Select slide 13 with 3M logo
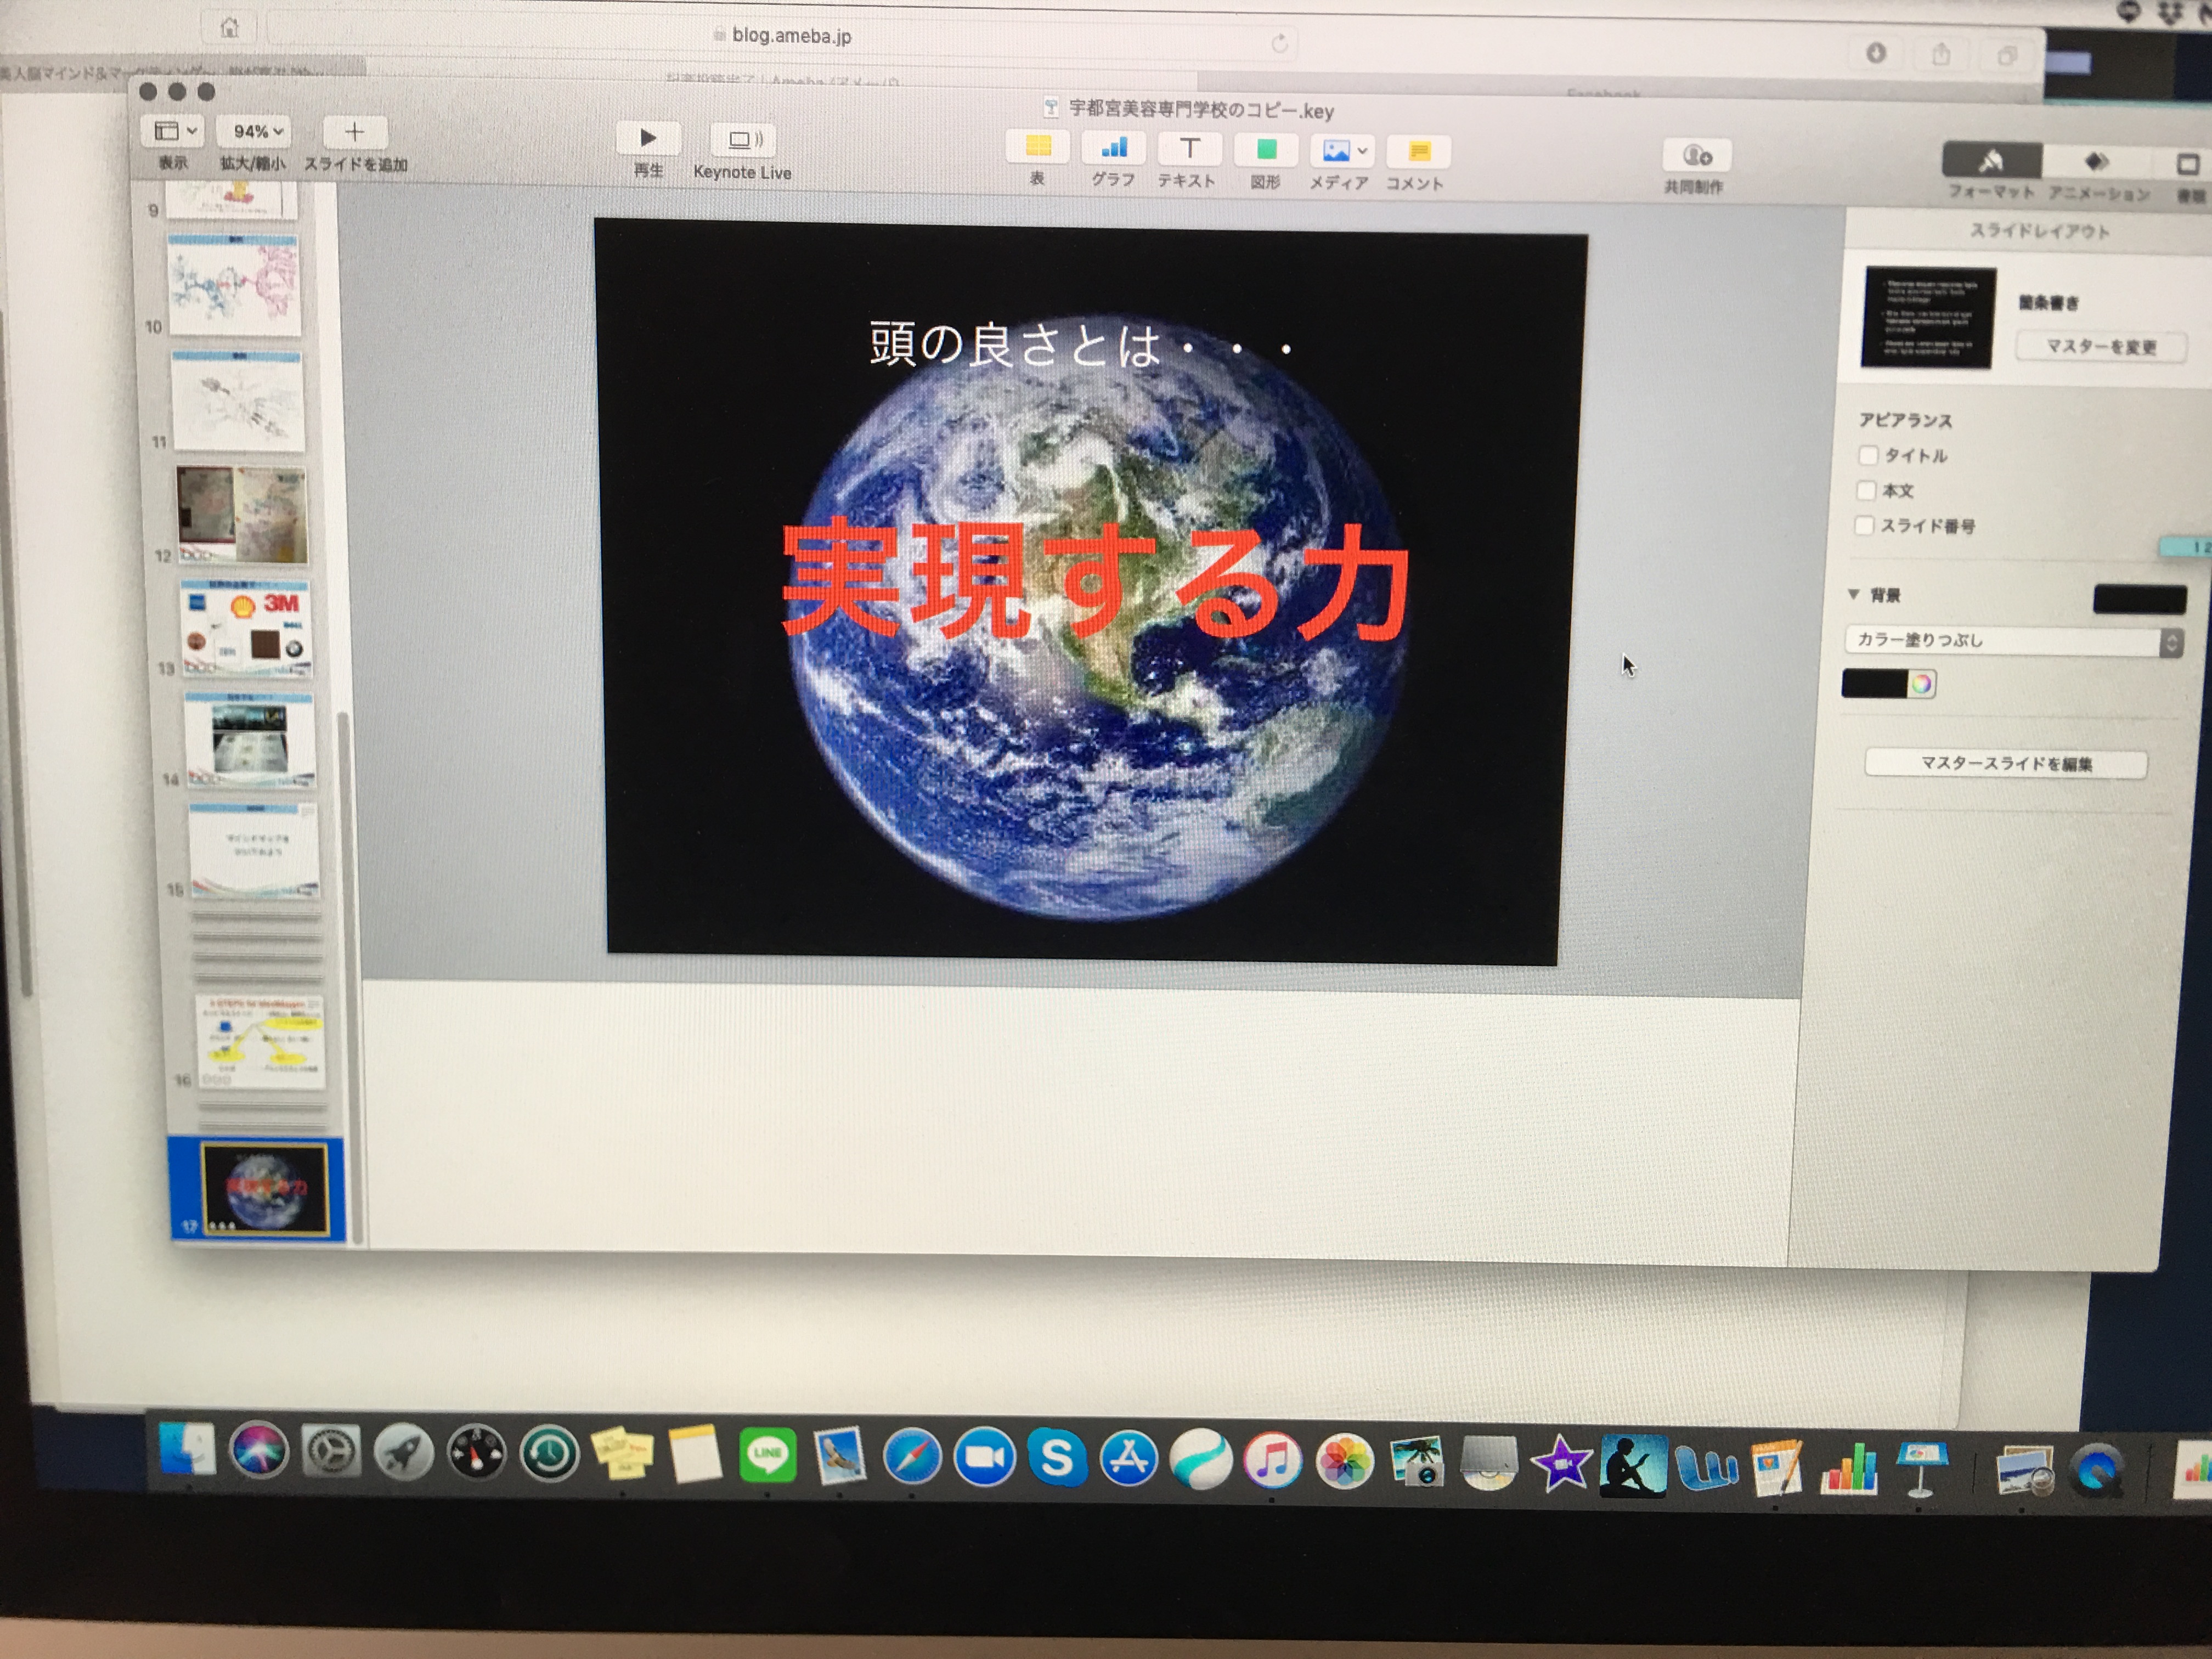2212x1659 pixels. (246, 628)
